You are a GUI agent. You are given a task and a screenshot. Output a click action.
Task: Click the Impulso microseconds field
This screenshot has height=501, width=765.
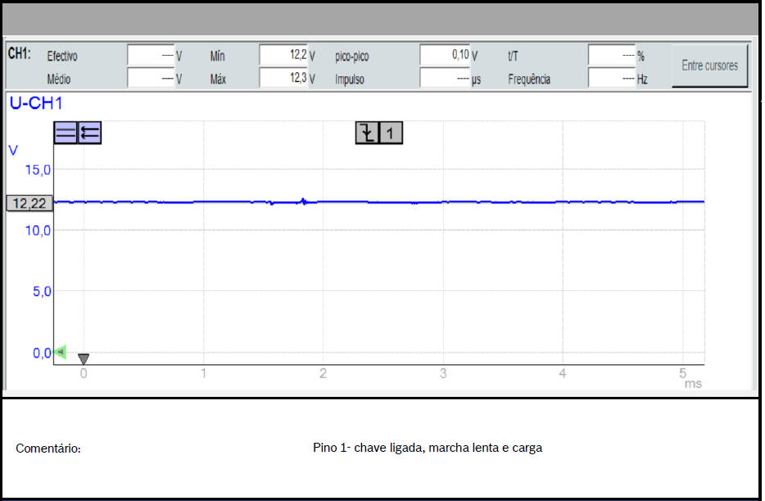tap(444, 79)
